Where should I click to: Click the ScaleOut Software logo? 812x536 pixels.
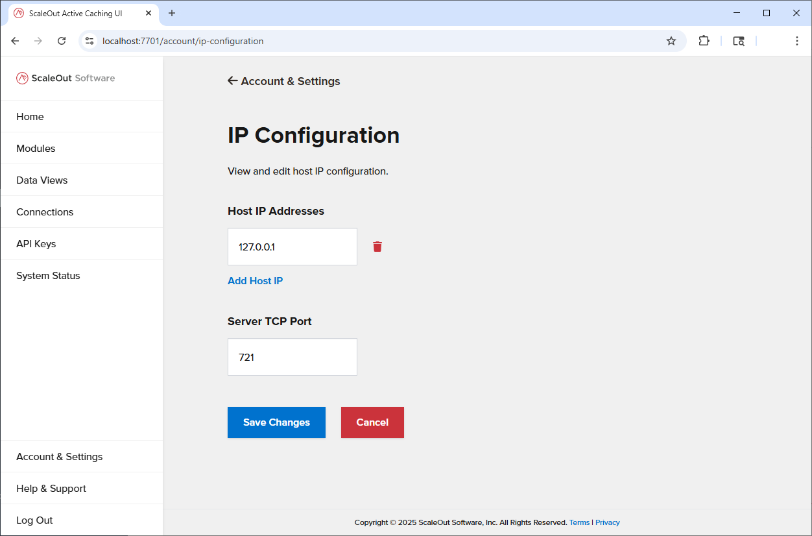66,79
